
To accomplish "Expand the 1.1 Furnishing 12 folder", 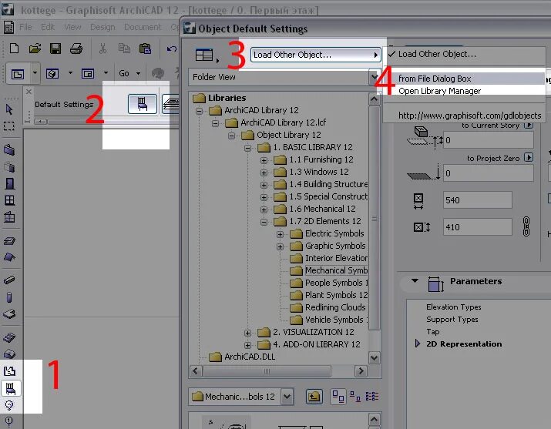I will click(264, 160).
